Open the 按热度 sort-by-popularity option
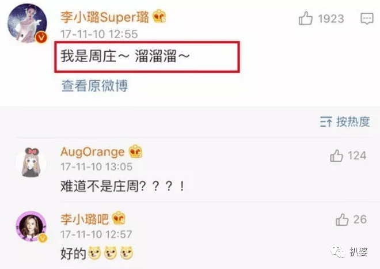The height and width of the screenshot is (269, 380). [353, 122]
